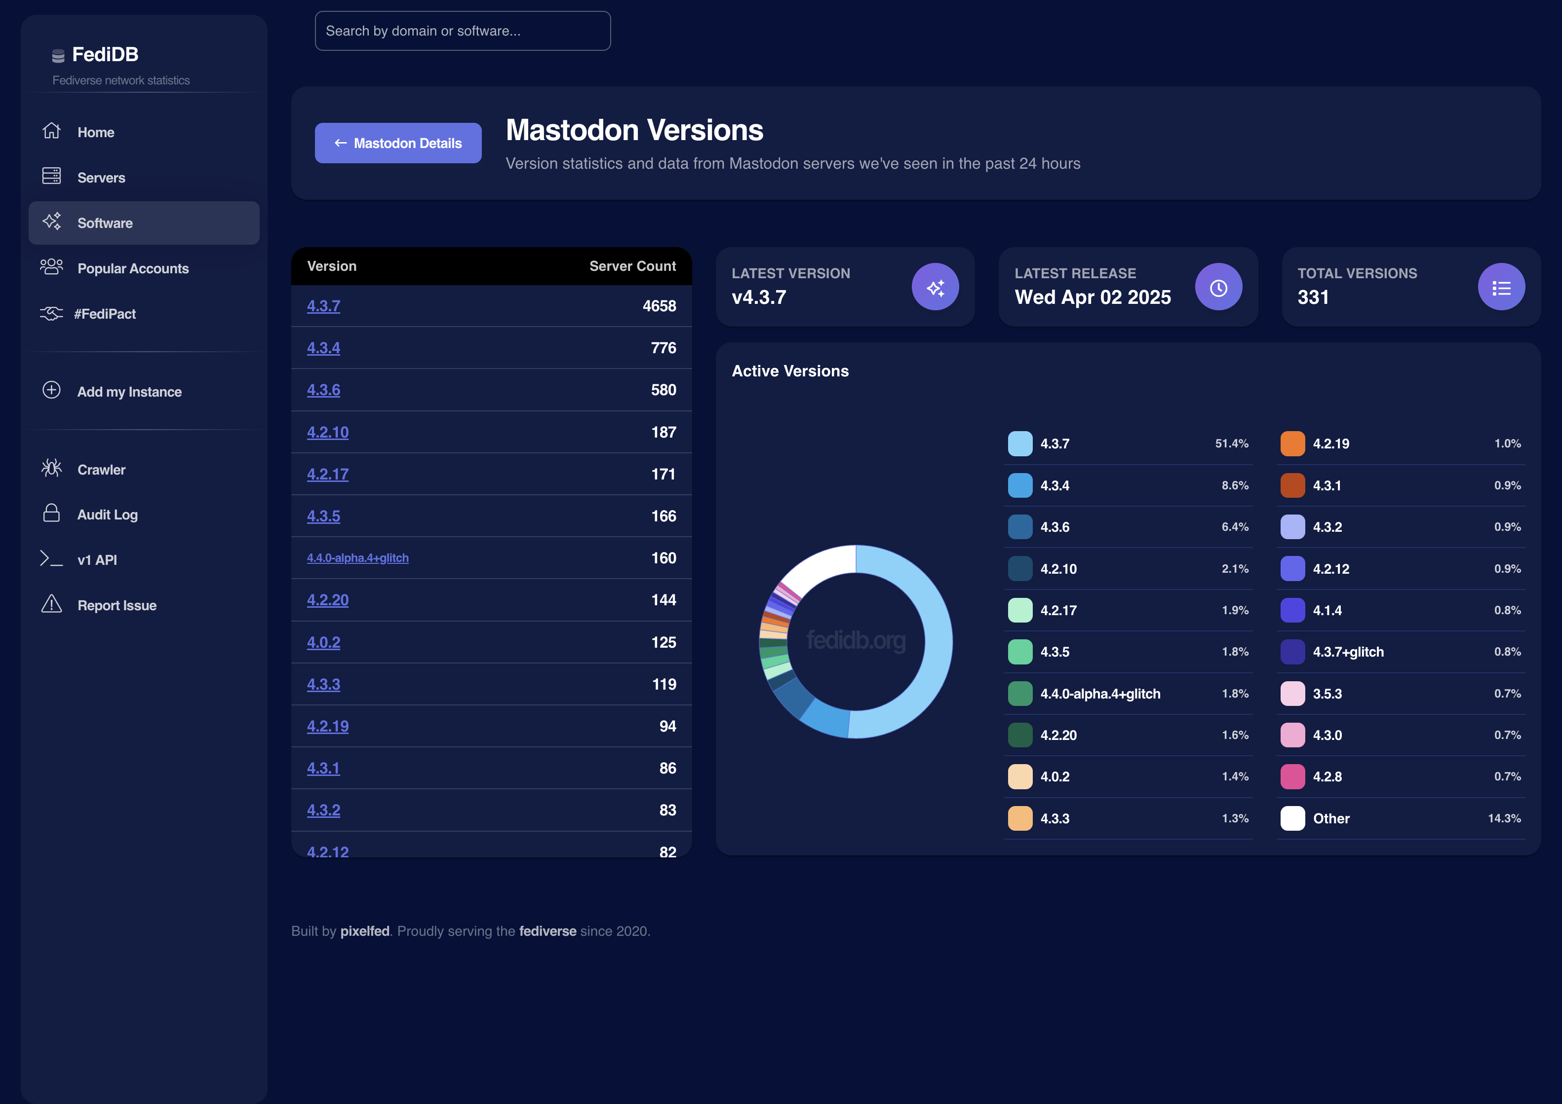
Task: Click the 4.0.2 peach legend swatch
Action: (1020, 777)
